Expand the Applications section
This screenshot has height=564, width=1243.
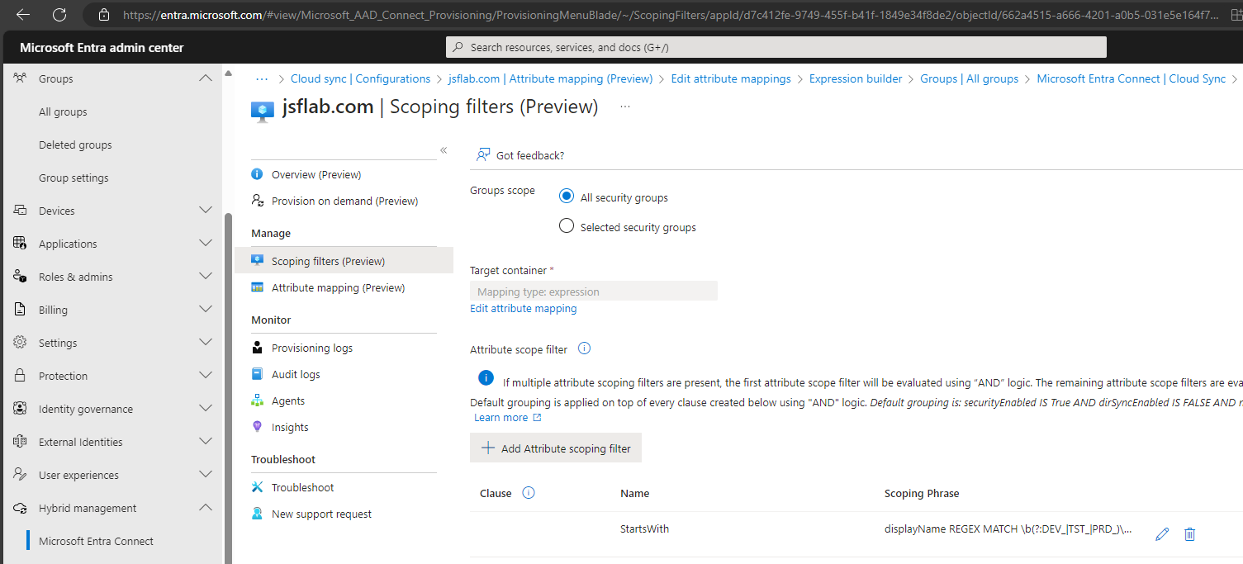[206, 244]
